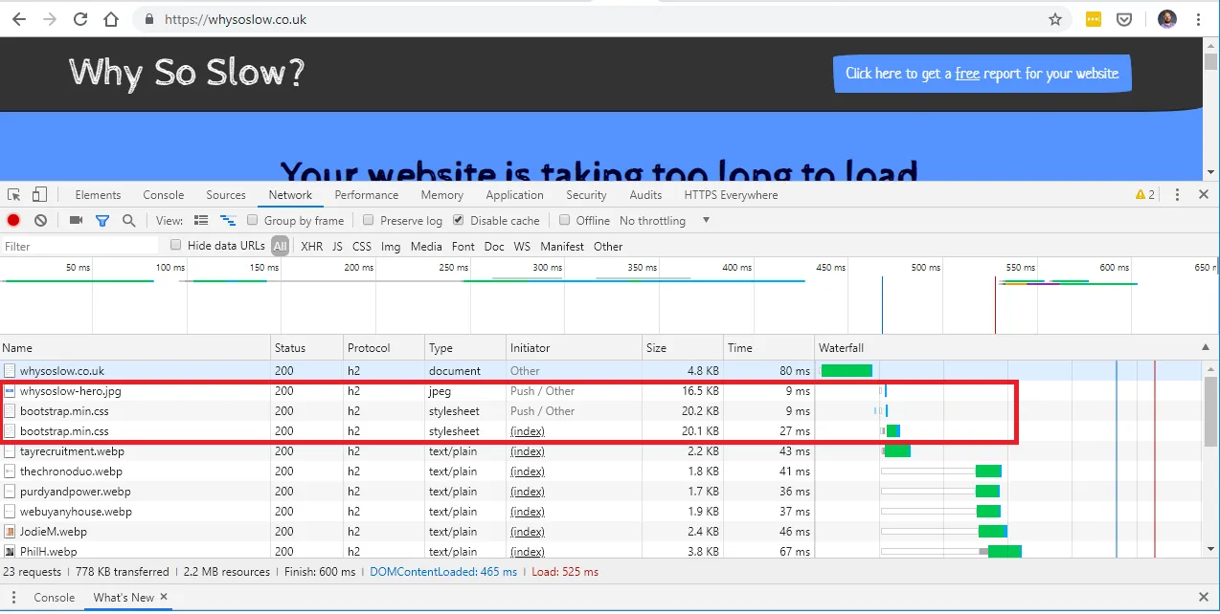
Task: Open the HTTPS Everywhere tab
Action: tap(731, 195)
